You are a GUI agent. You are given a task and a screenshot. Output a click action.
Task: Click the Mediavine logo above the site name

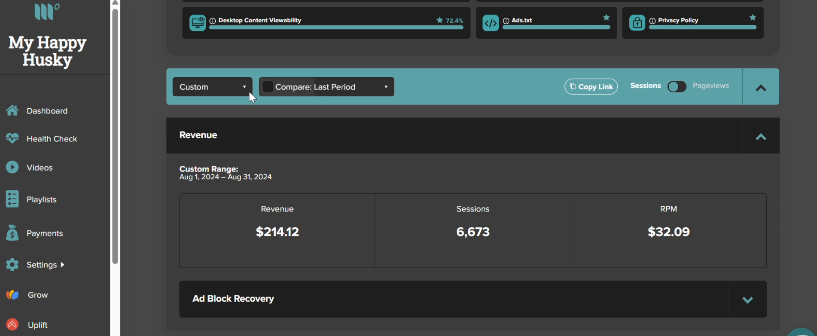(47, 12)
